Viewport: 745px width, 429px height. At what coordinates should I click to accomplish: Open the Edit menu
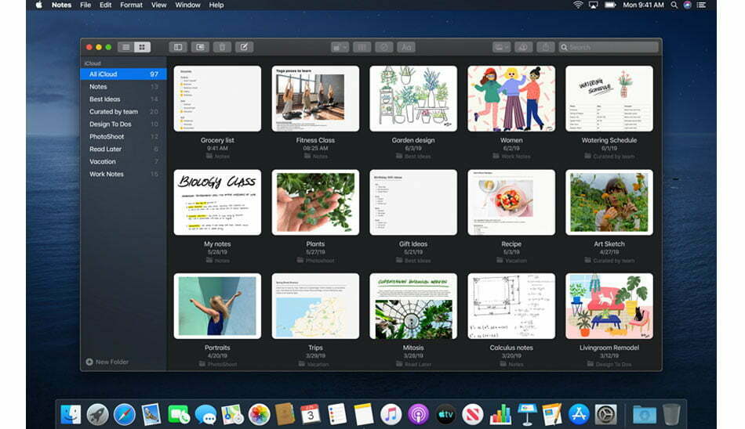coord(106,5)
